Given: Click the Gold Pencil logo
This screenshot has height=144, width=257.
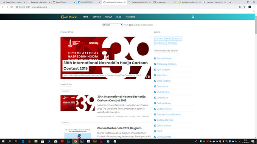Looking at the screenshot, I should (x=68, y=17).
